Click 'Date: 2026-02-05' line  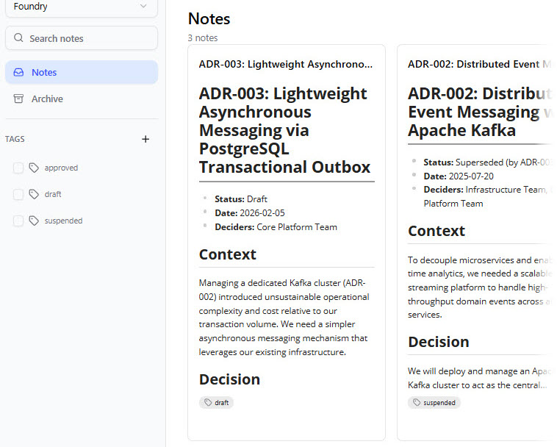click(x=250, y=213)
